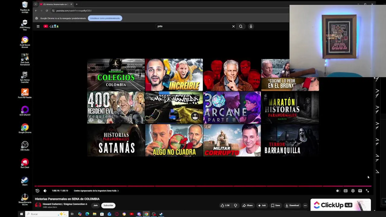The image size is (386, 217).
Task: Click the search magnifier button
Action: click(241, 26)
